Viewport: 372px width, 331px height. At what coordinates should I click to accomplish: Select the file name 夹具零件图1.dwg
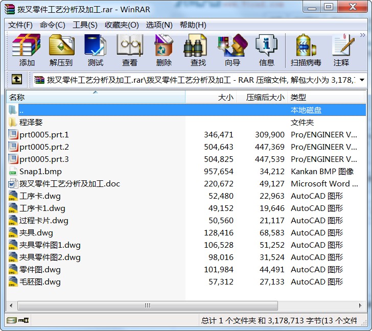coord(50,245)
